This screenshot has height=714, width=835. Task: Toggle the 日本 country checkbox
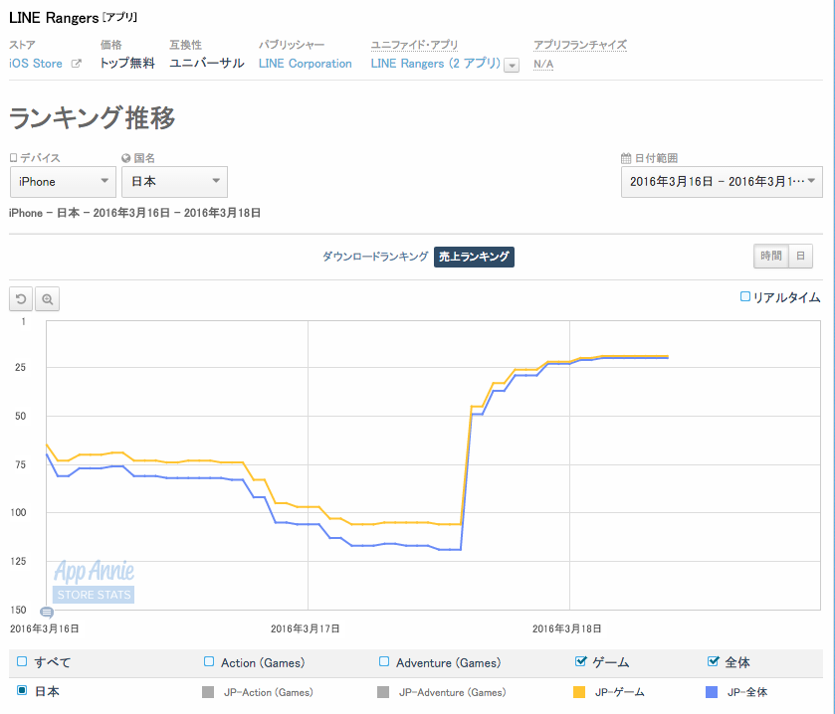point(22,690)
